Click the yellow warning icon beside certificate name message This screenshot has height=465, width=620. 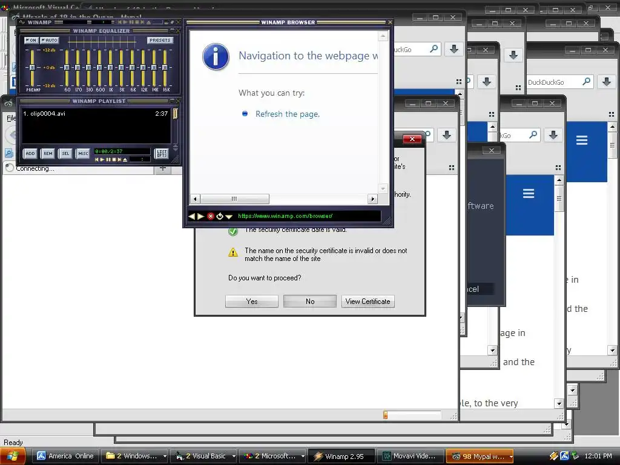click(x=233, y=252)
